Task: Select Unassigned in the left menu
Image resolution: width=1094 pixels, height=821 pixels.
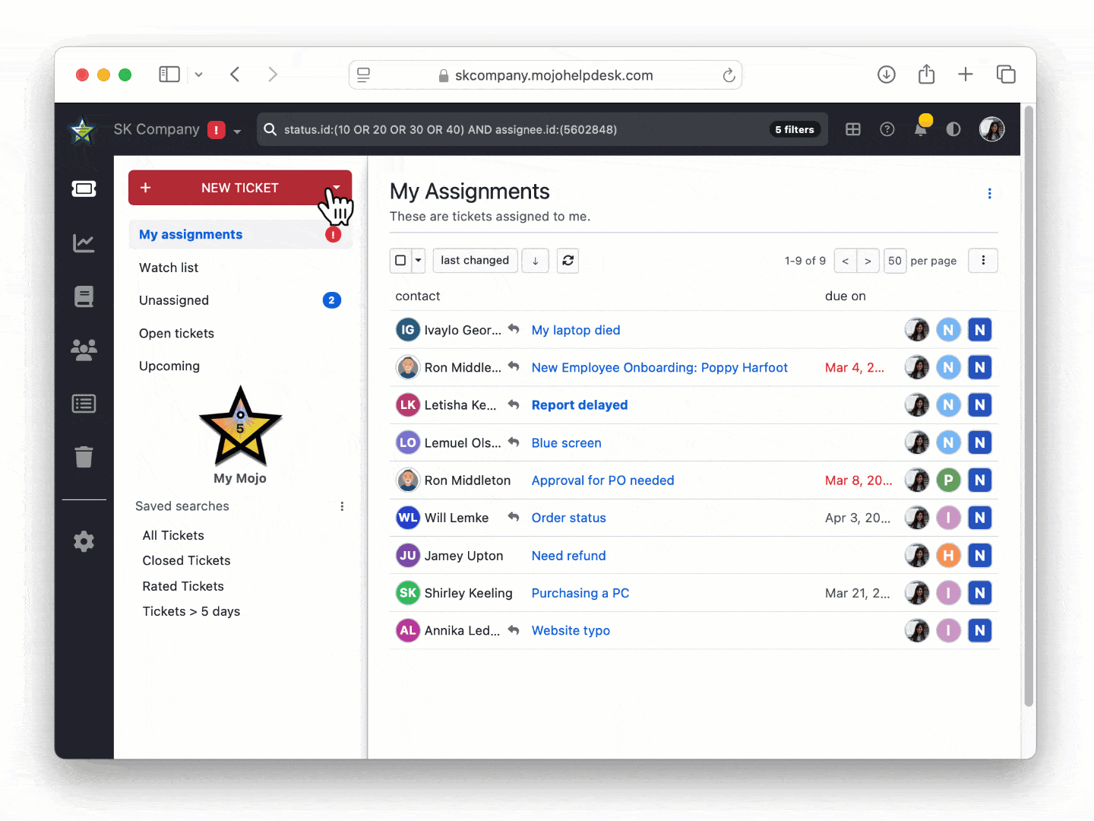Action: point(174,300)
